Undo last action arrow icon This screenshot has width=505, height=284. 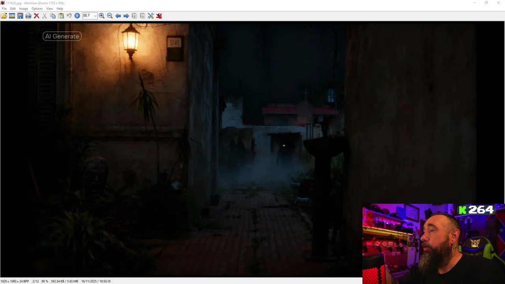coord(69,16)
